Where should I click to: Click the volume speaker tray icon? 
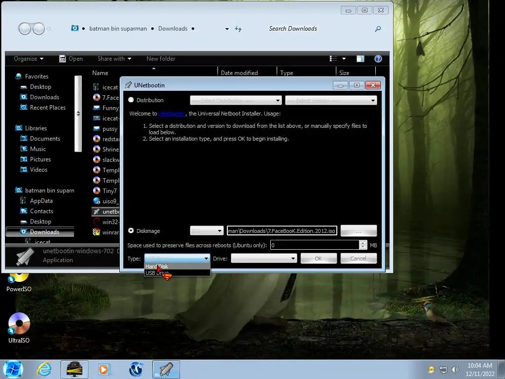tap(455, 370)
